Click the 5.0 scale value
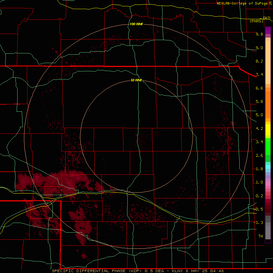 click(259, 115)
